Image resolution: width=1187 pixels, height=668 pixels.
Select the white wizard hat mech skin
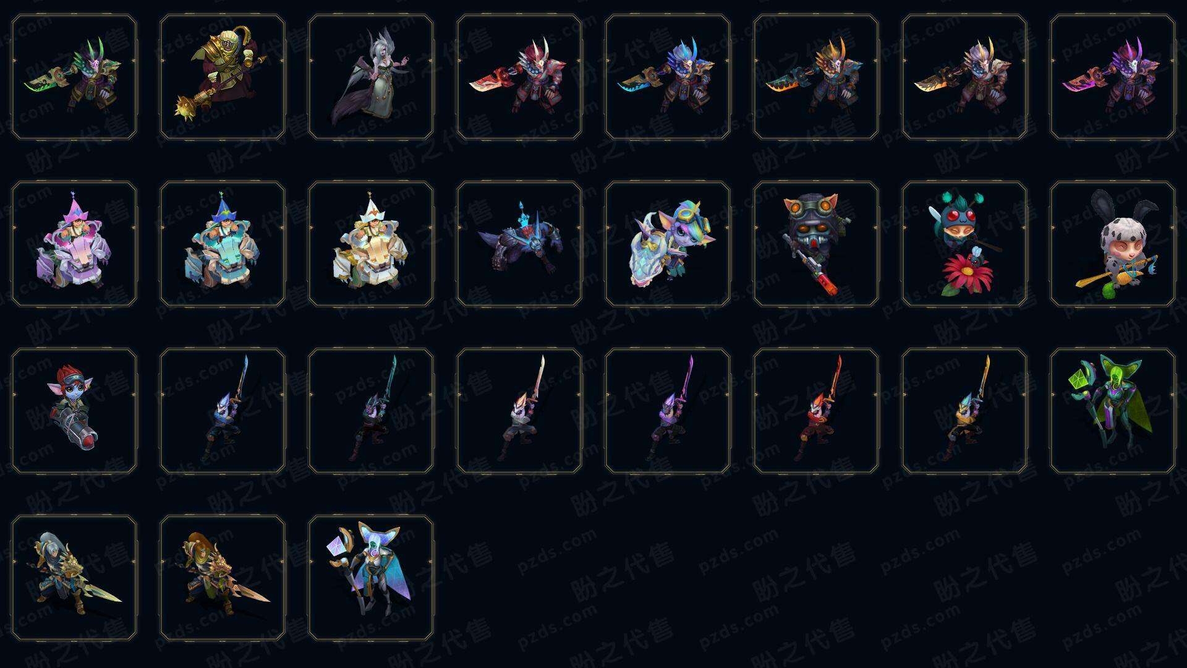(371, 244)
